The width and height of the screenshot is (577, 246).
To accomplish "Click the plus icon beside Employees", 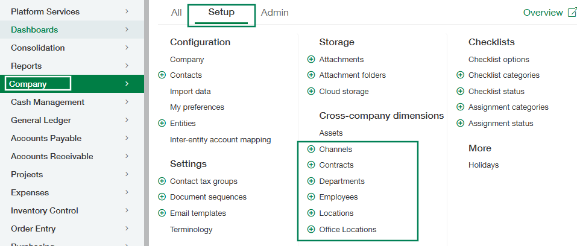I will tap(311, 197).
